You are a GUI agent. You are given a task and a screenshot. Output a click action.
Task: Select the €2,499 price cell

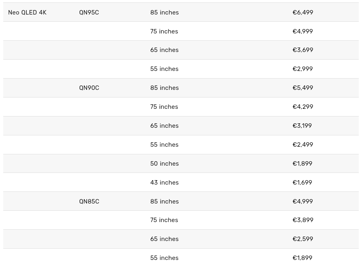(303, 144)
